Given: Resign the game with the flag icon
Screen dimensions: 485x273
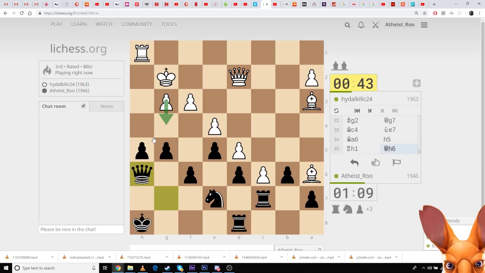Looking at the screenshot, I should (x=397, y=163).
